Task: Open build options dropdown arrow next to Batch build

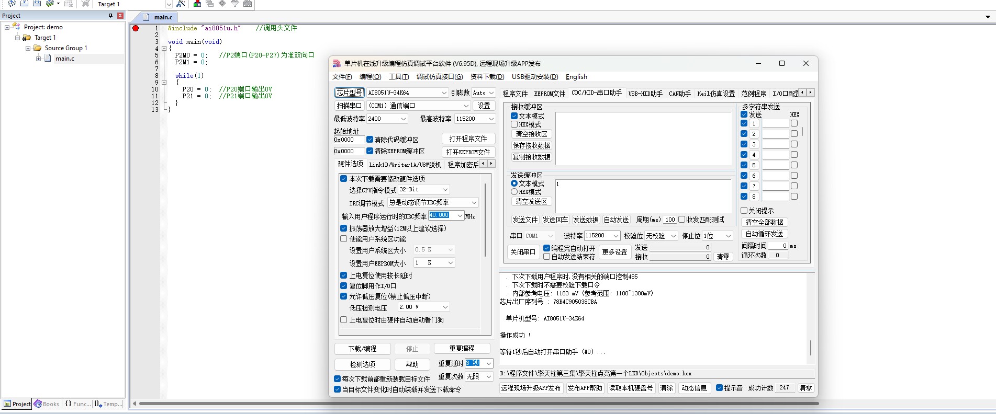Action: 58,4
